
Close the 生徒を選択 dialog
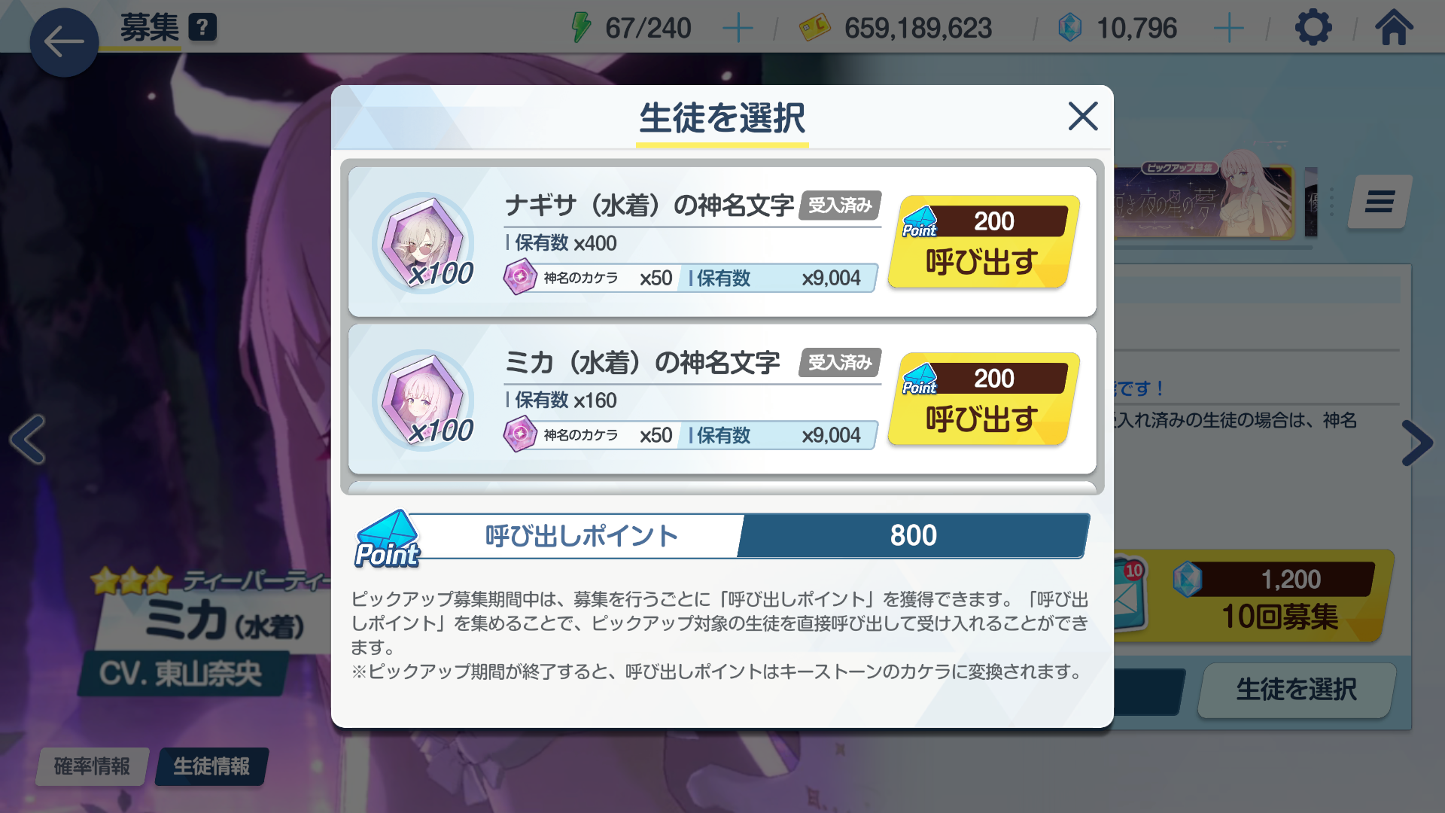pyautogui.click(x=1083, y=116)
